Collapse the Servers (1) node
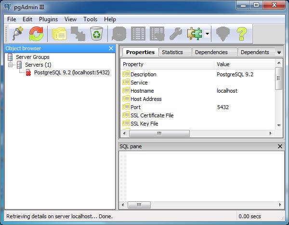 coord(10,65)
